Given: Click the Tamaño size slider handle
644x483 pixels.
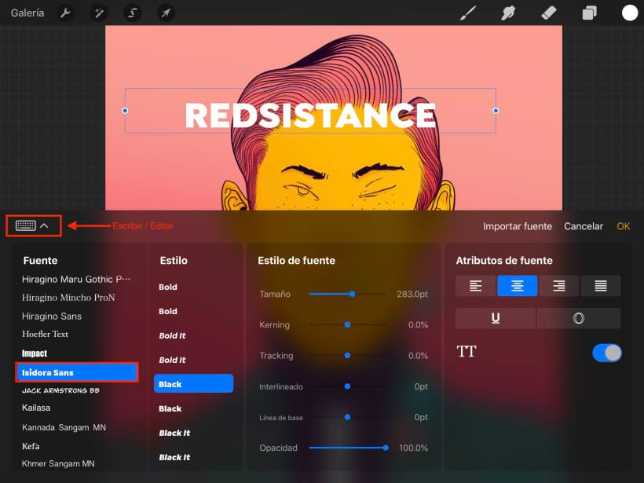Looking at the screenshot, I should [x=352, y=294].
